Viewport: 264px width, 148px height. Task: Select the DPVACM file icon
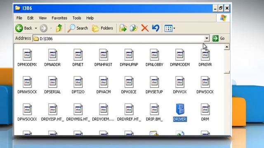pyautogui.click(x=104, y=82)
